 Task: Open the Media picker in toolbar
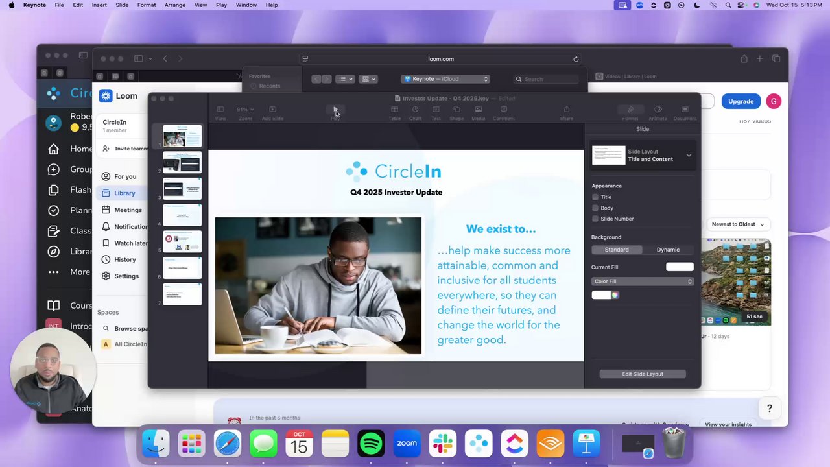click(x=478, y=110)
